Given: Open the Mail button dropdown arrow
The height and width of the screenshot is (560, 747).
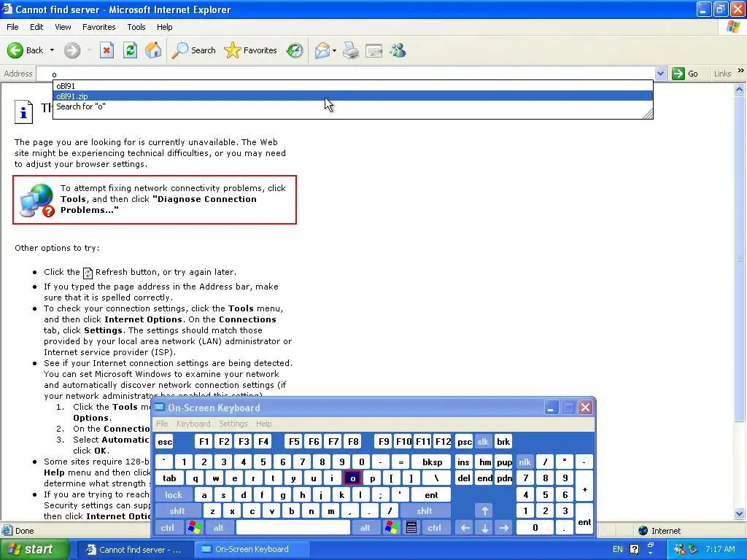Looking at the screenshot, I should tap(334, 50).
